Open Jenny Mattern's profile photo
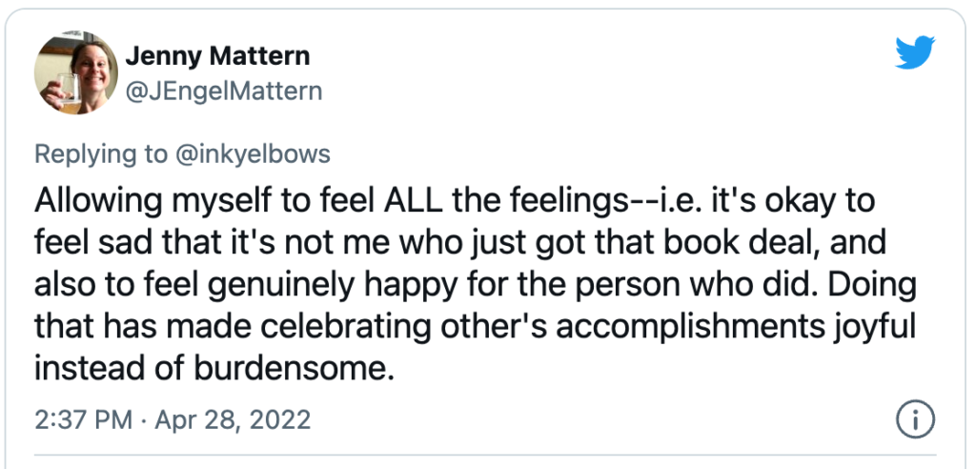976x469 pixels. [x=76, y=72]
